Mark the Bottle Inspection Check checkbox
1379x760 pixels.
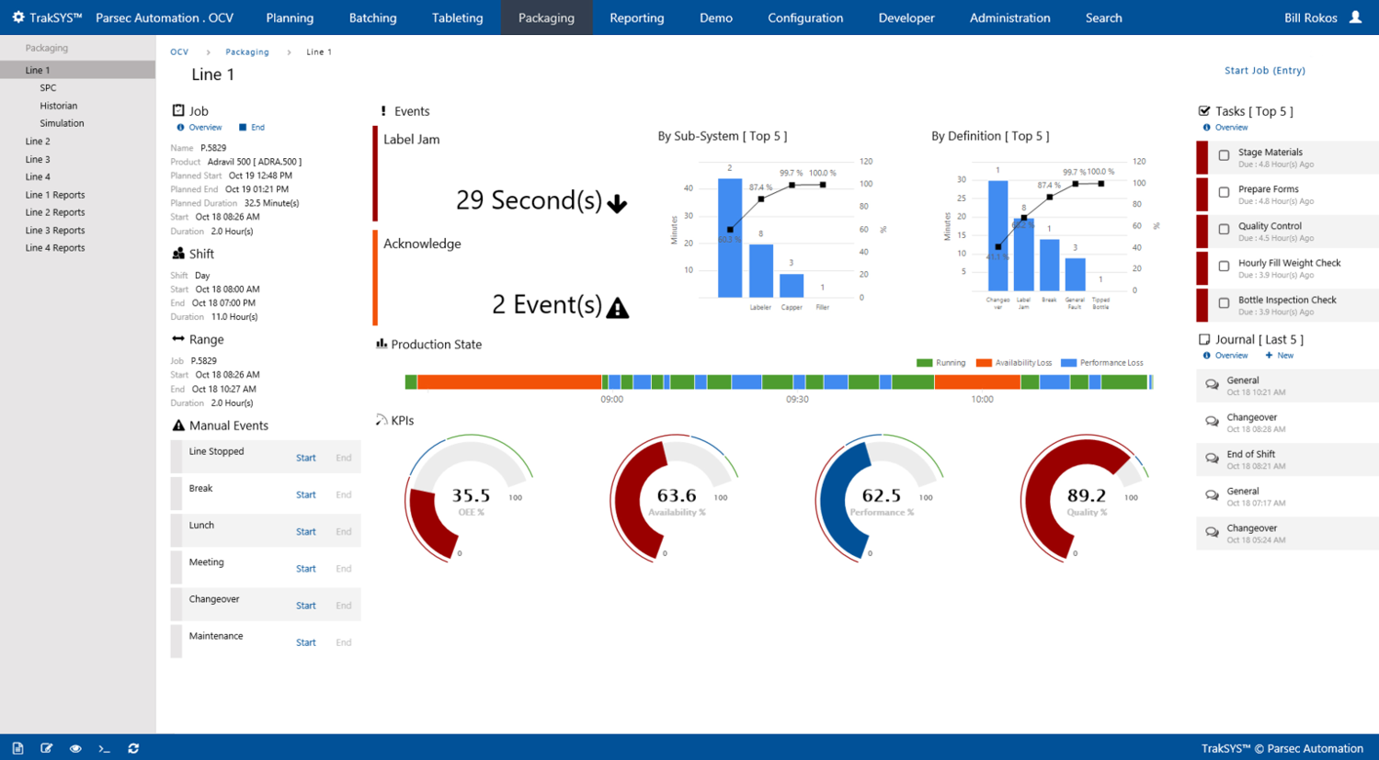tap(1224, 303)
